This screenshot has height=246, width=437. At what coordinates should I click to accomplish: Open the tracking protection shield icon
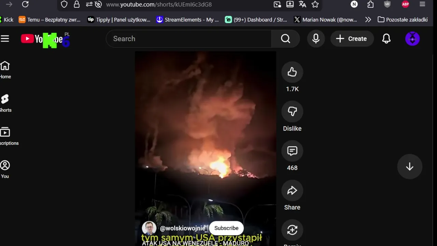[x=64, y=4]
